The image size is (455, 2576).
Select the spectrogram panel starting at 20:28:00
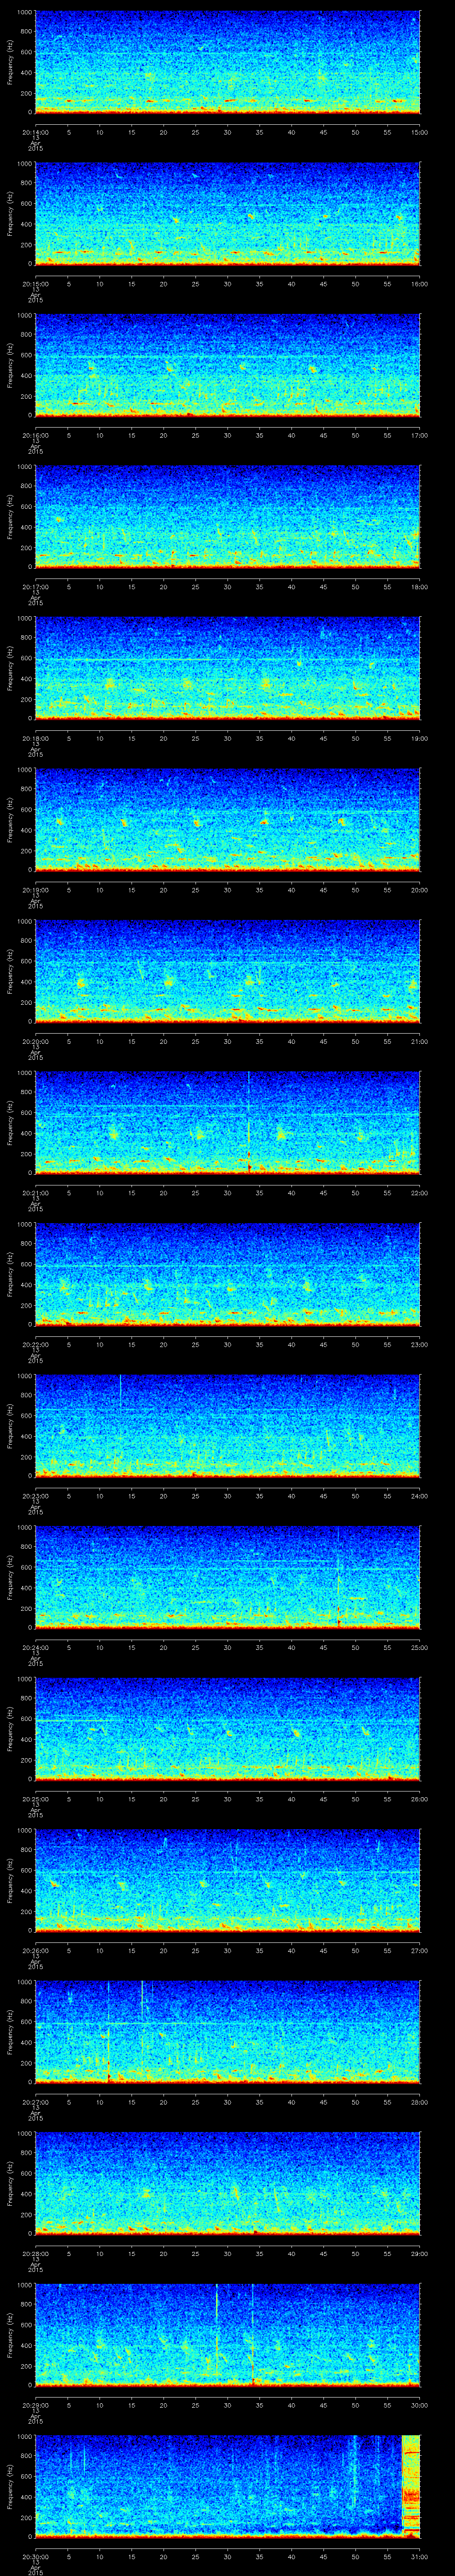227,2183
